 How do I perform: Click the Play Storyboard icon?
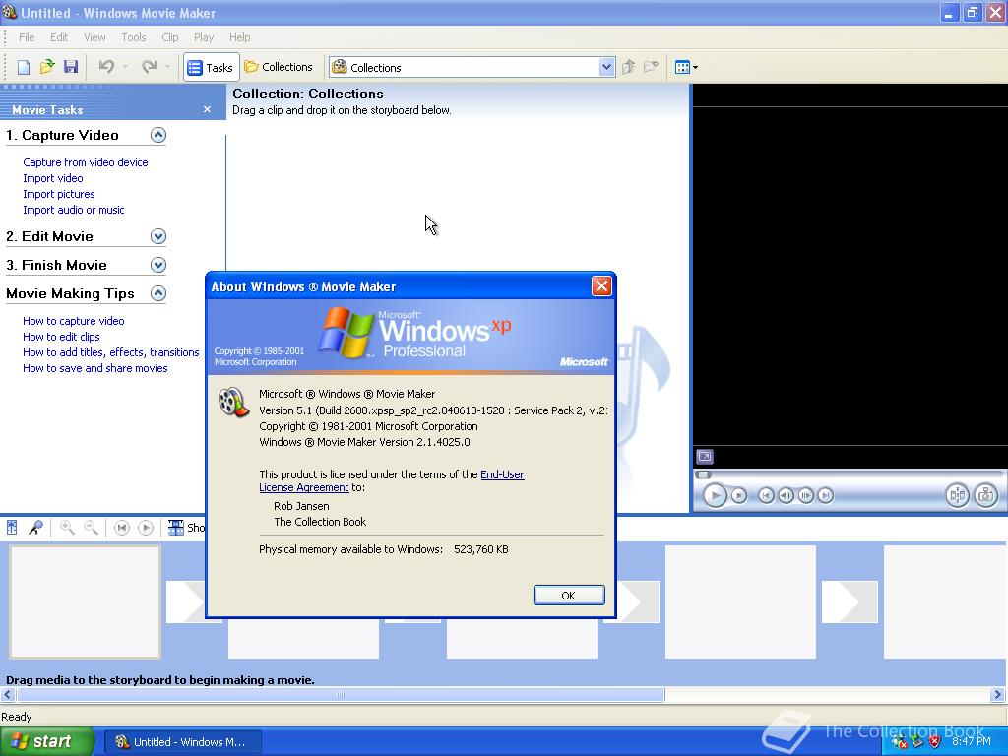click(x=146, y=528)
